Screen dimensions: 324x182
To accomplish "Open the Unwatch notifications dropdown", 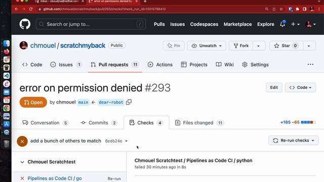I will click(207, 45).
